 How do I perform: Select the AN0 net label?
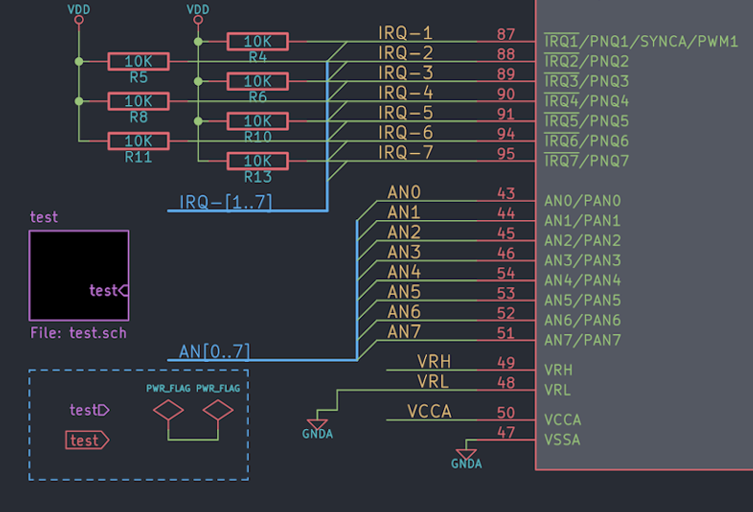pyautogui.click(x=404, y=193)
